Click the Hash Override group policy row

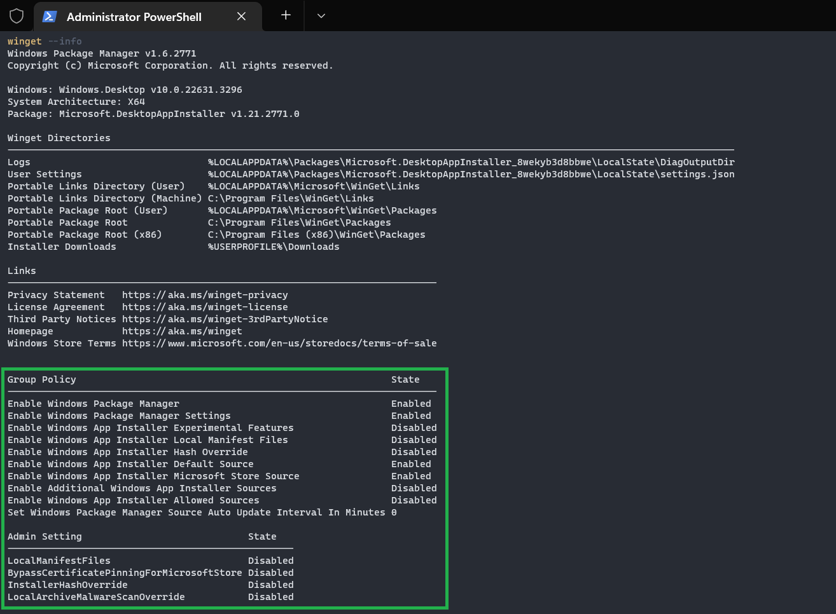(127, 452)
